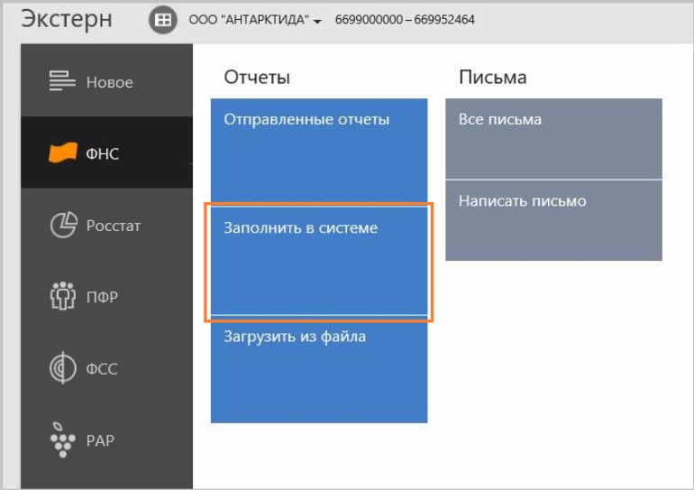Click the organization grid icon beside Экстерн
The height and width of the screenshot is (490, 694).
(162, 21)
